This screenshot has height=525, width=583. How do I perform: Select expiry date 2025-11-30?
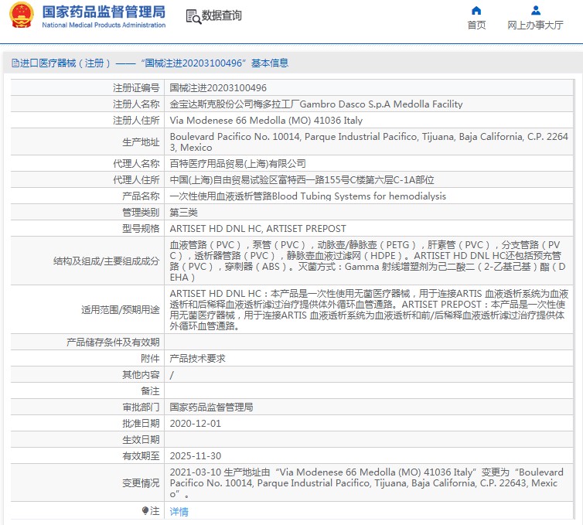click(195, 456)
